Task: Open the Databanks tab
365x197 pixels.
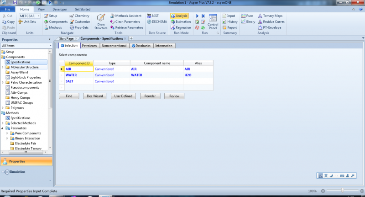Action: 141,46
